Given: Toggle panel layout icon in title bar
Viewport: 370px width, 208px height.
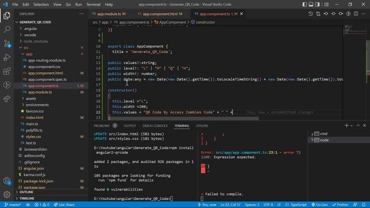Looking at the screenshot, I should (x=311, y=4).
